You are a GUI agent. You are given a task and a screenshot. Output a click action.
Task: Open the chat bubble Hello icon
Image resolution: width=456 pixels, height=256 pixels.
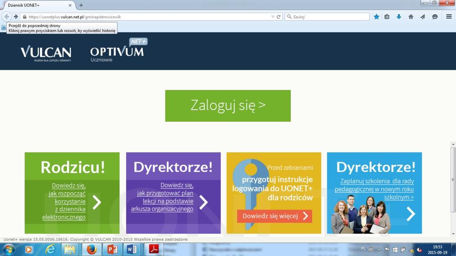(435, 17)
